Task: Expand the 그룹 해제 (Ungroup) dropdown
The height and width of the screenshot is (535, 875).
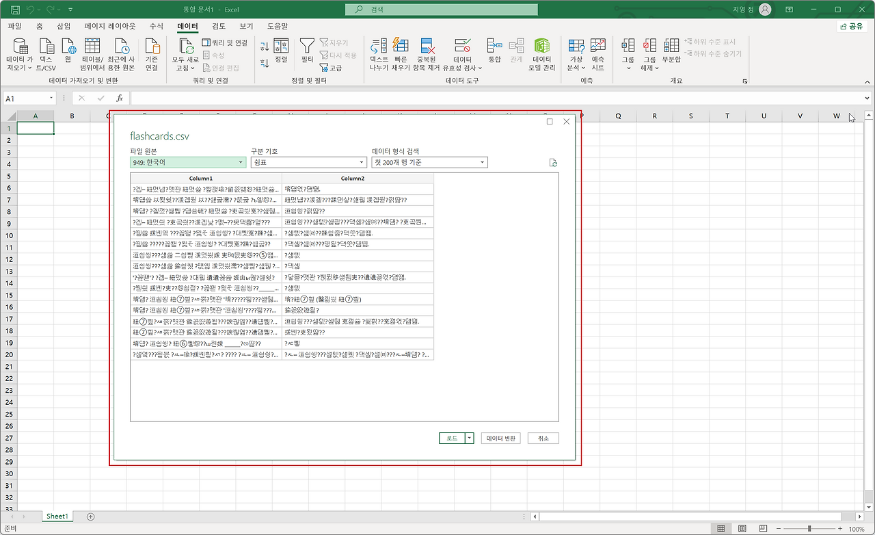Action: click(649, 55)
